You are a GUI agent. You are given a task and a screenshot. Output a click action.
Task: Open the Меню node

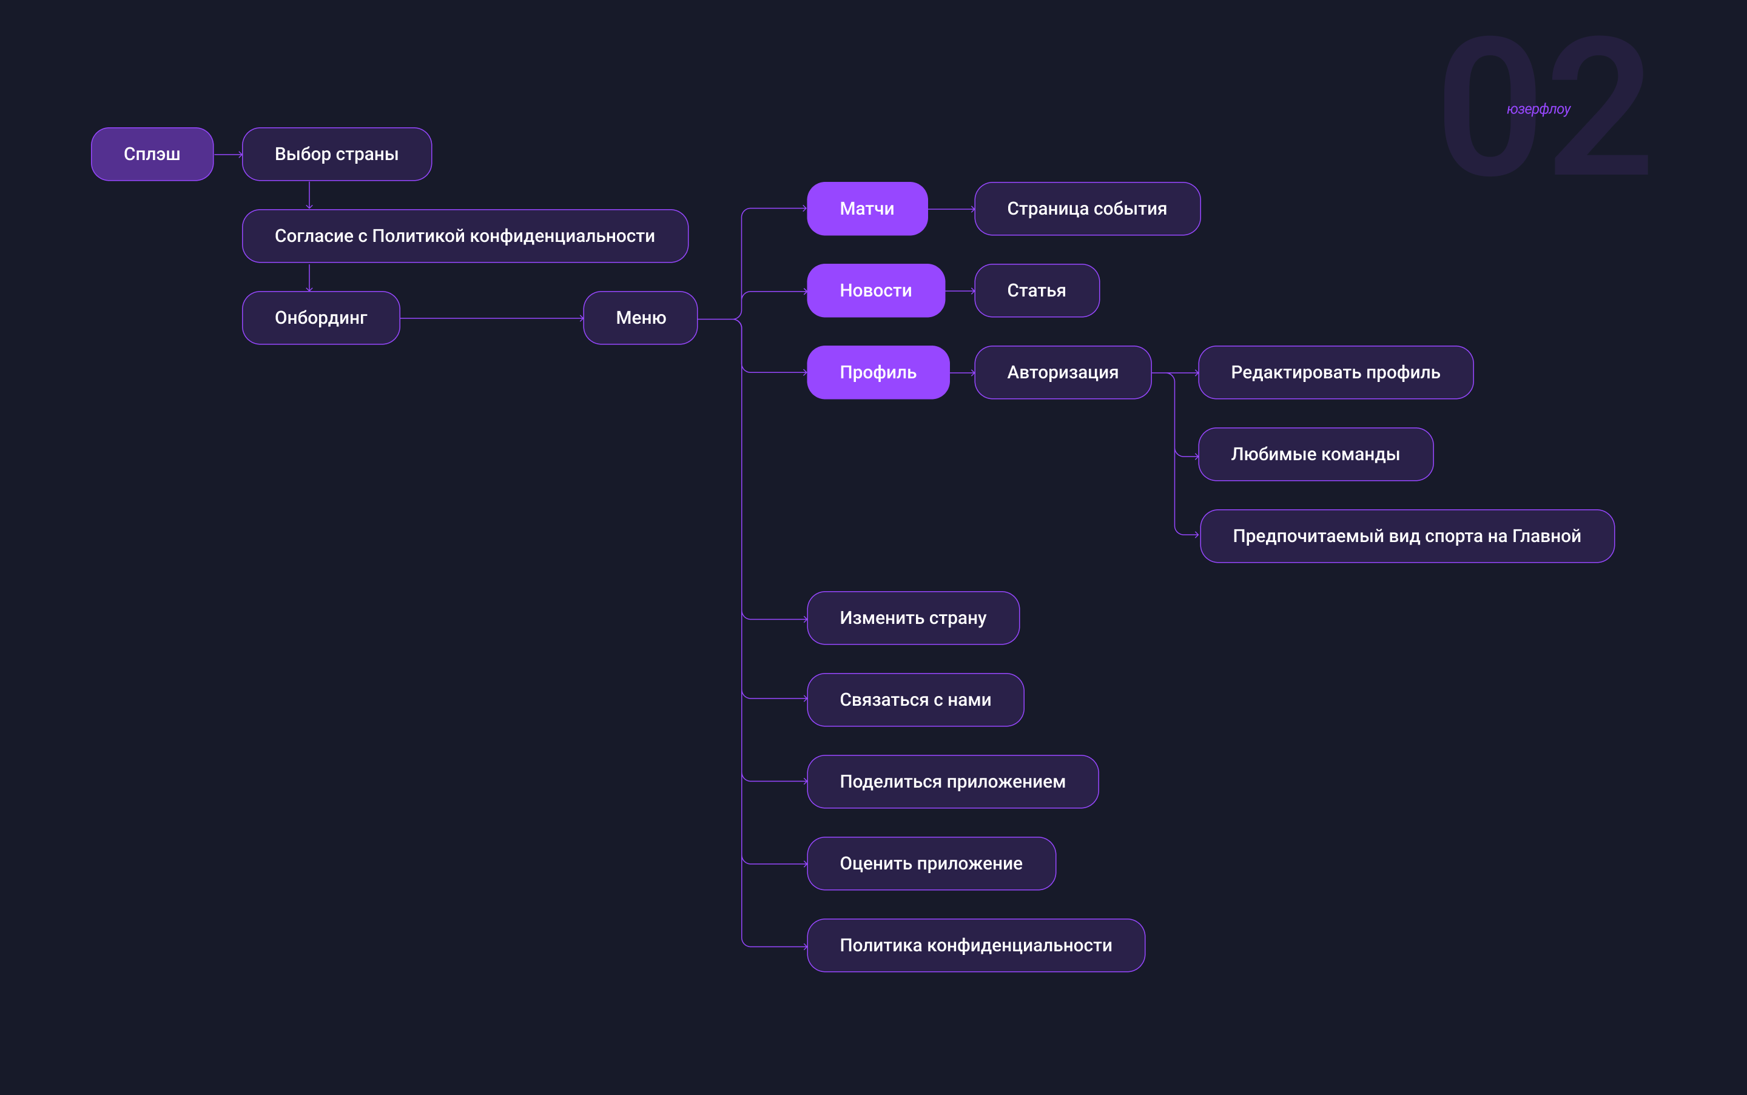tap(641, 318)
